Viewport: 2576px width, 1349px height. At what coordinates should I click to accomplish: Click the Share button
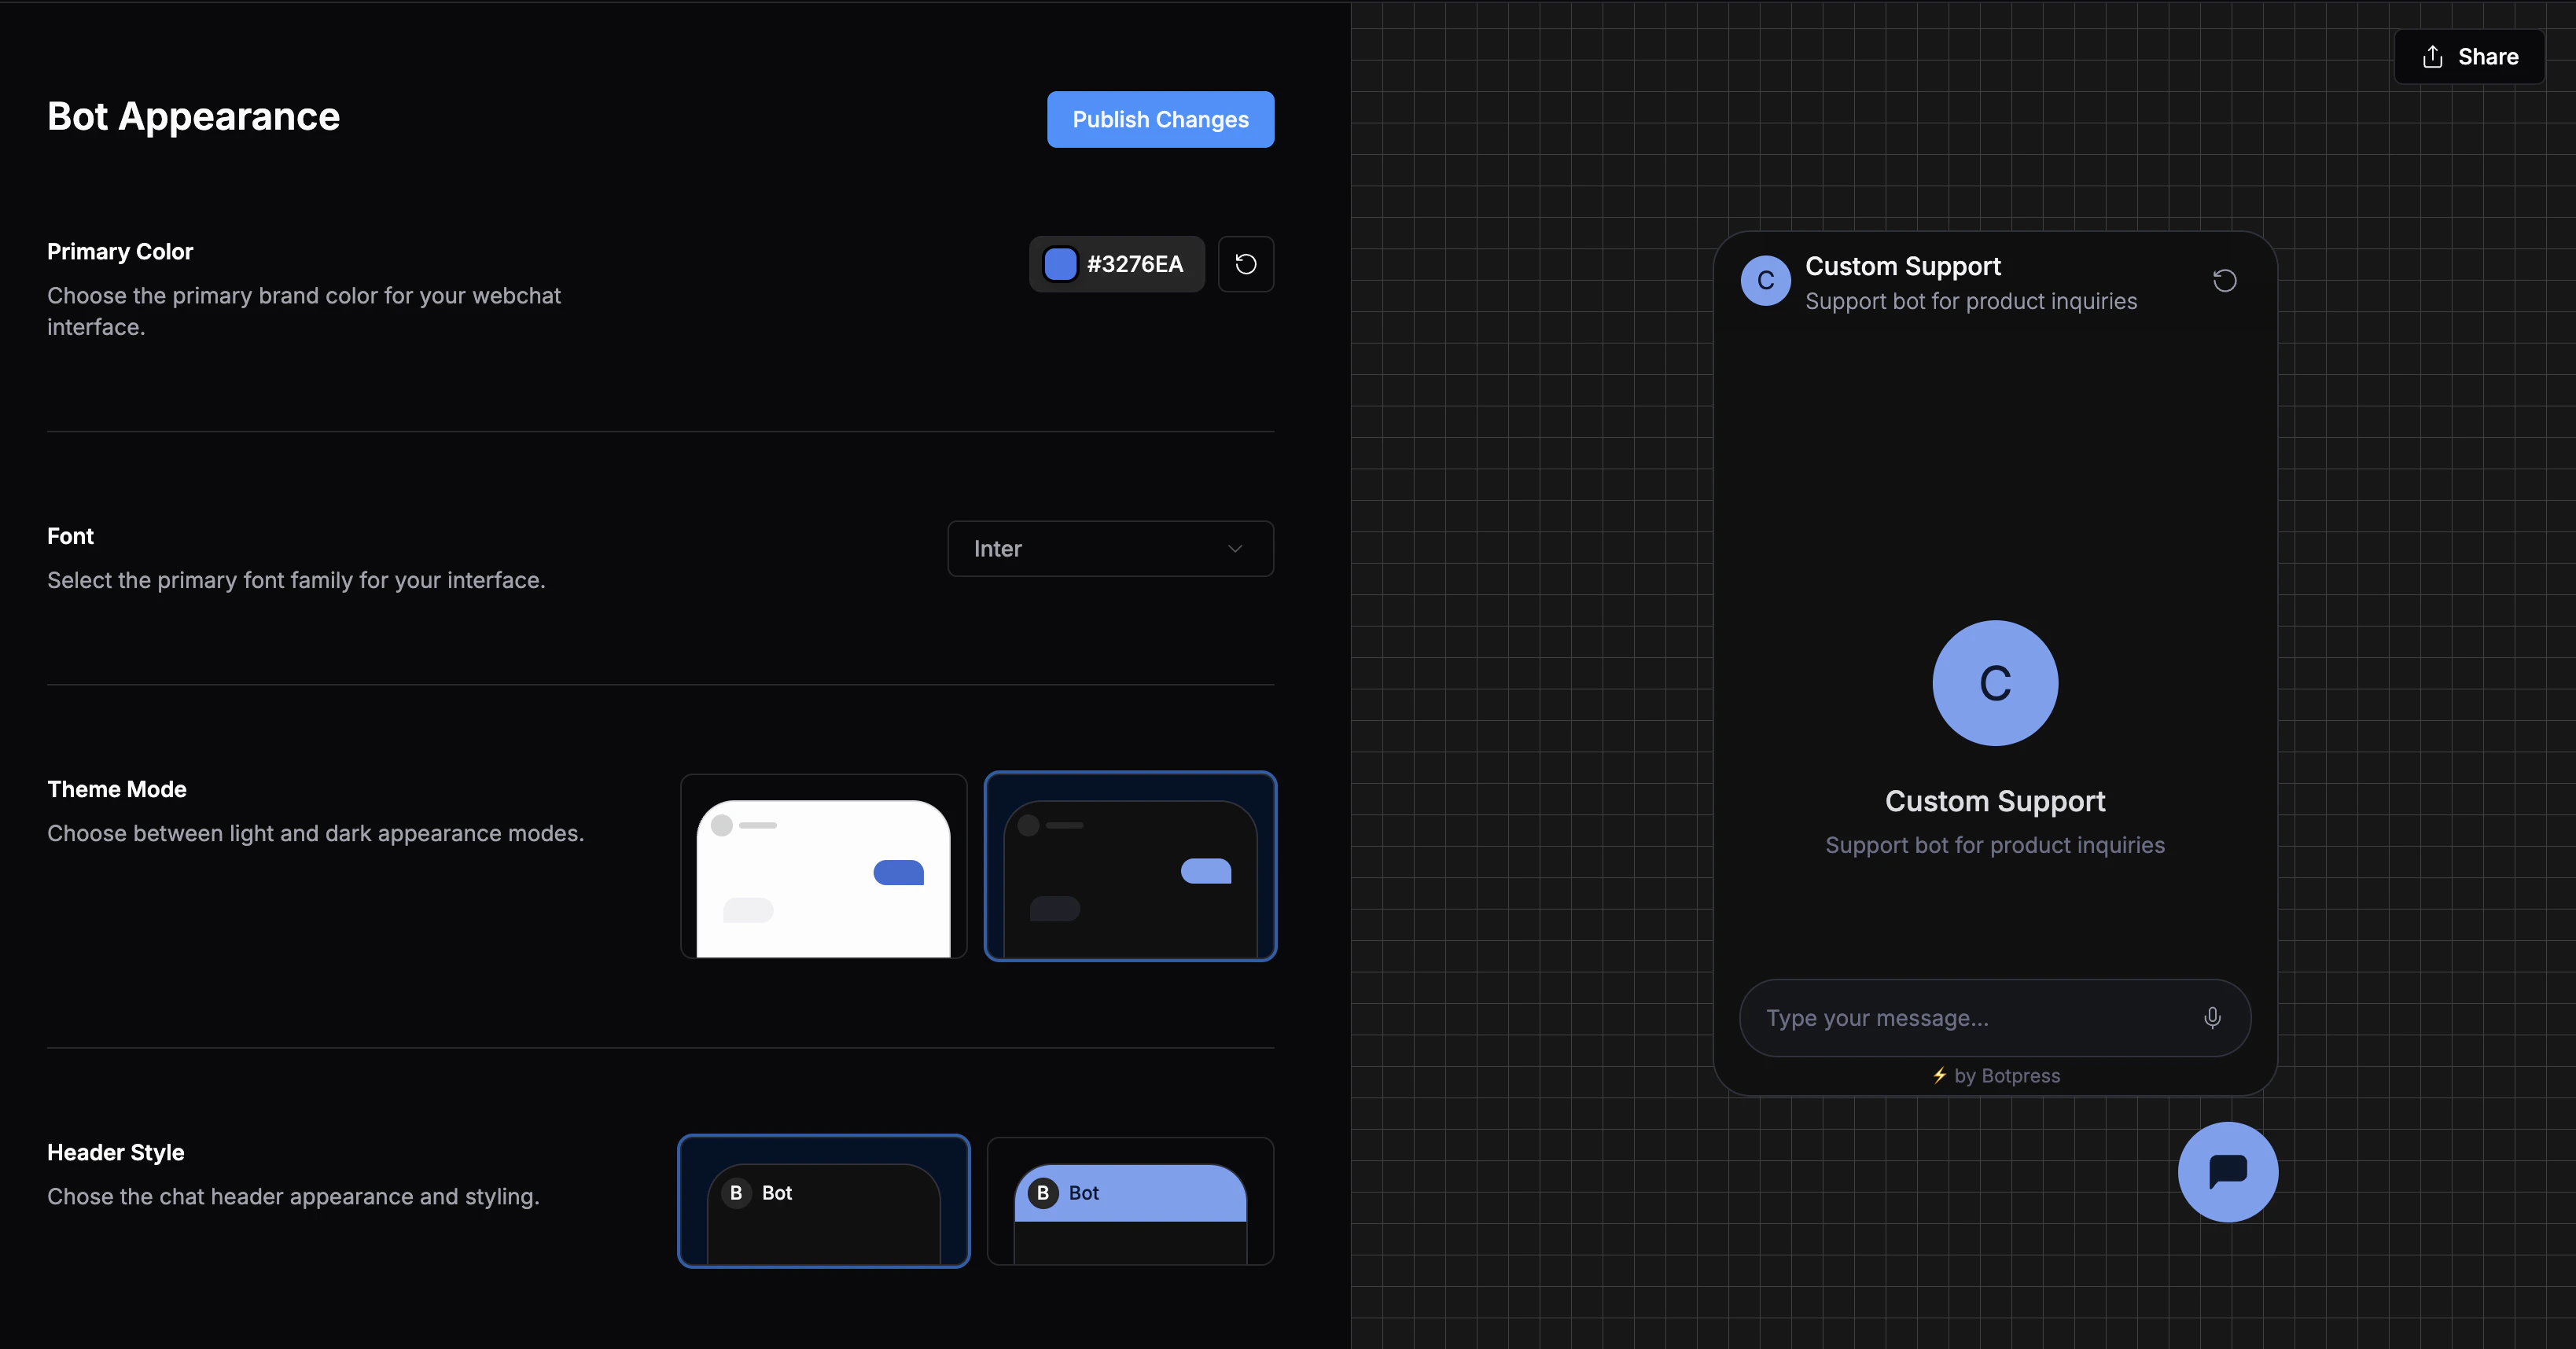[x=2486, y=57]
